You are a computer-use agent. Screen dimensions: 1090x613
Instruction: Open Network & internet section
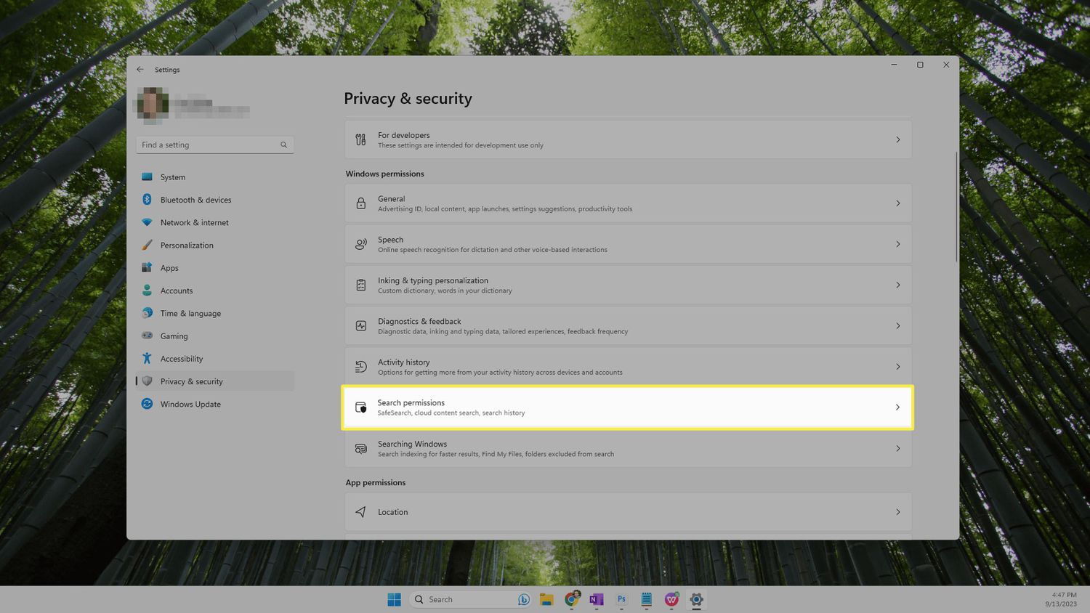tap(194, 223)
